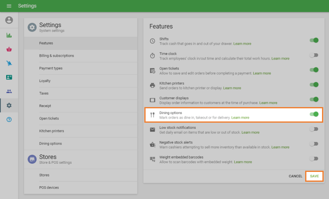Open Payment types settings section
329x199 pixels.
coord(51,68)
